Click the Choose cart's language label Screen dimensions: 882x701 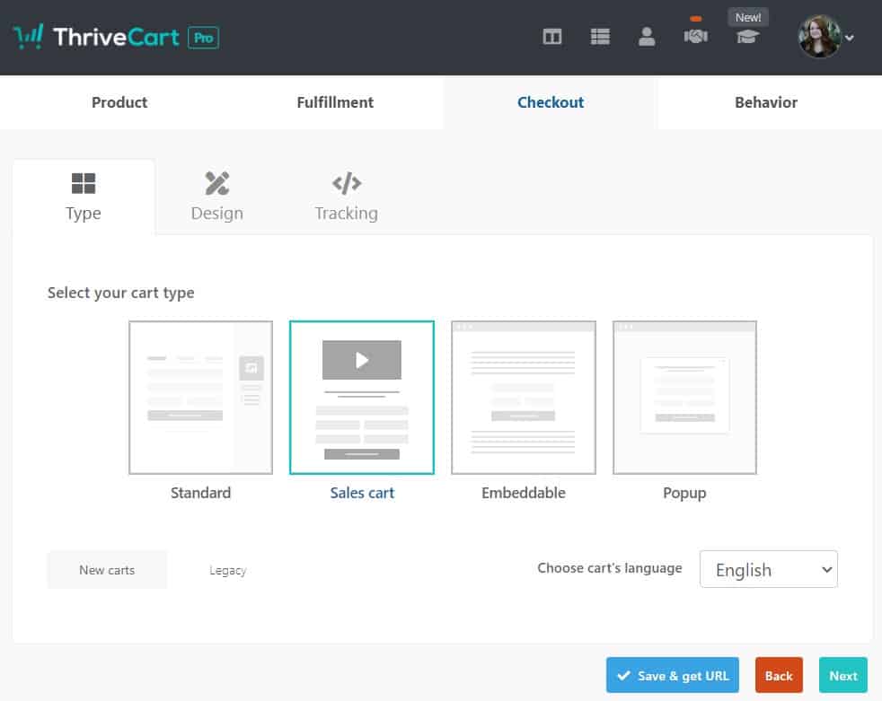(610, 568)
